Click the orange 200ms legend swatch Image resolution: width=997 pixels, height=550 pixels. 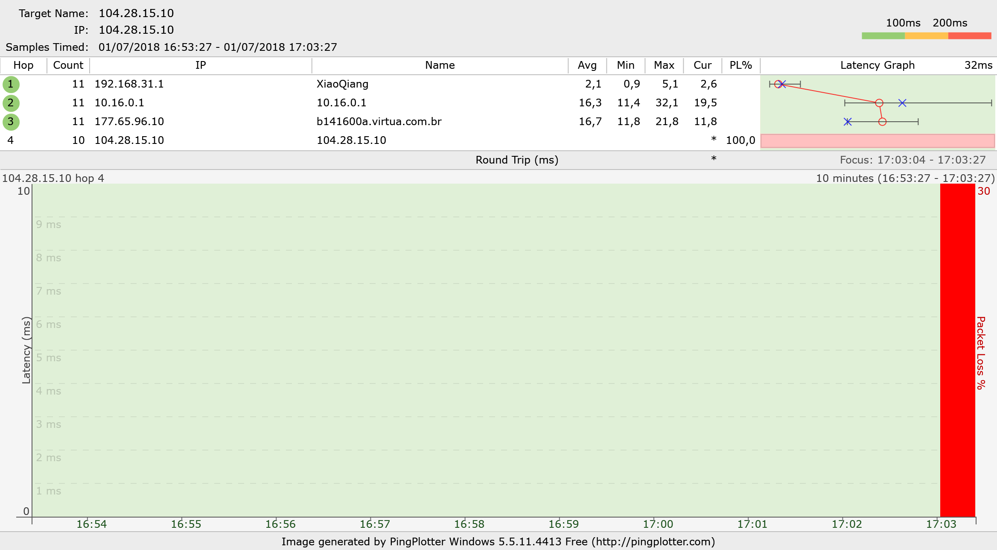(x=927, y=36)
